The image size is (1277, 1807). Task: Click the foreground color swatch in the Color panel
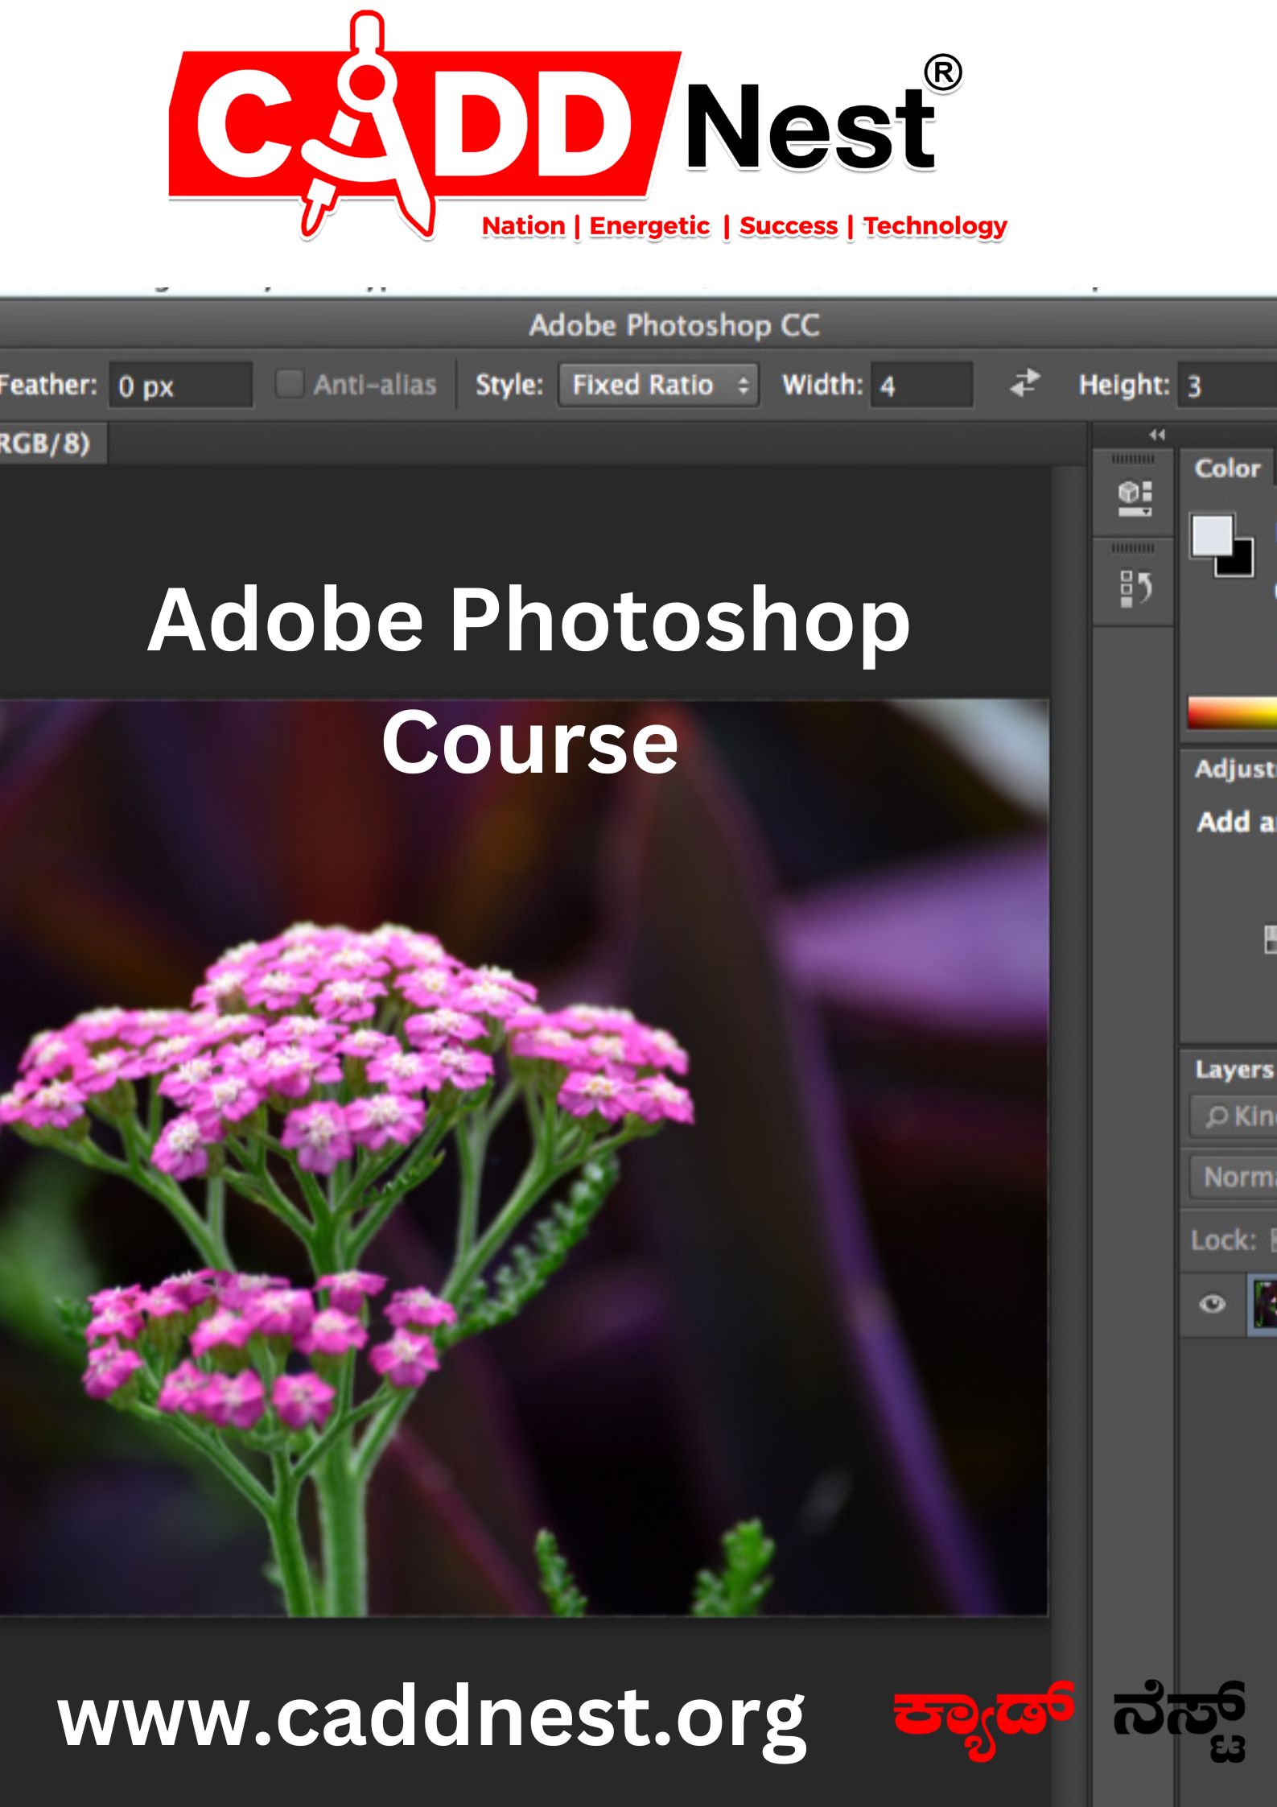(1212, 535)
